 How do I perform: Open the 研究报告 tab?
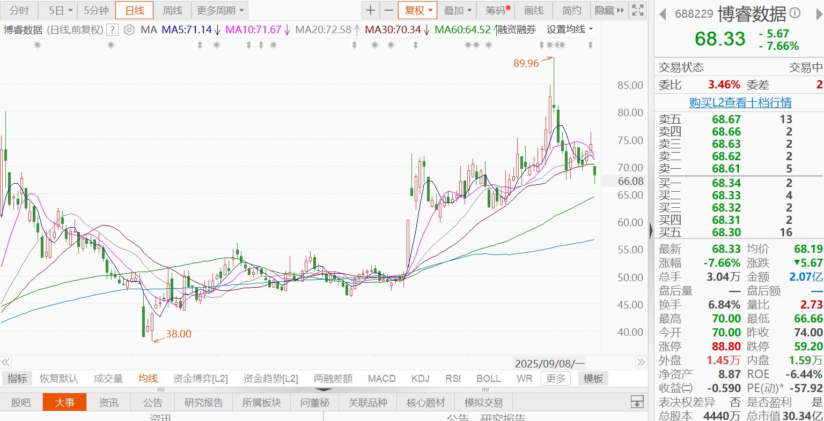pyautogui.click(x=204, y=402)
